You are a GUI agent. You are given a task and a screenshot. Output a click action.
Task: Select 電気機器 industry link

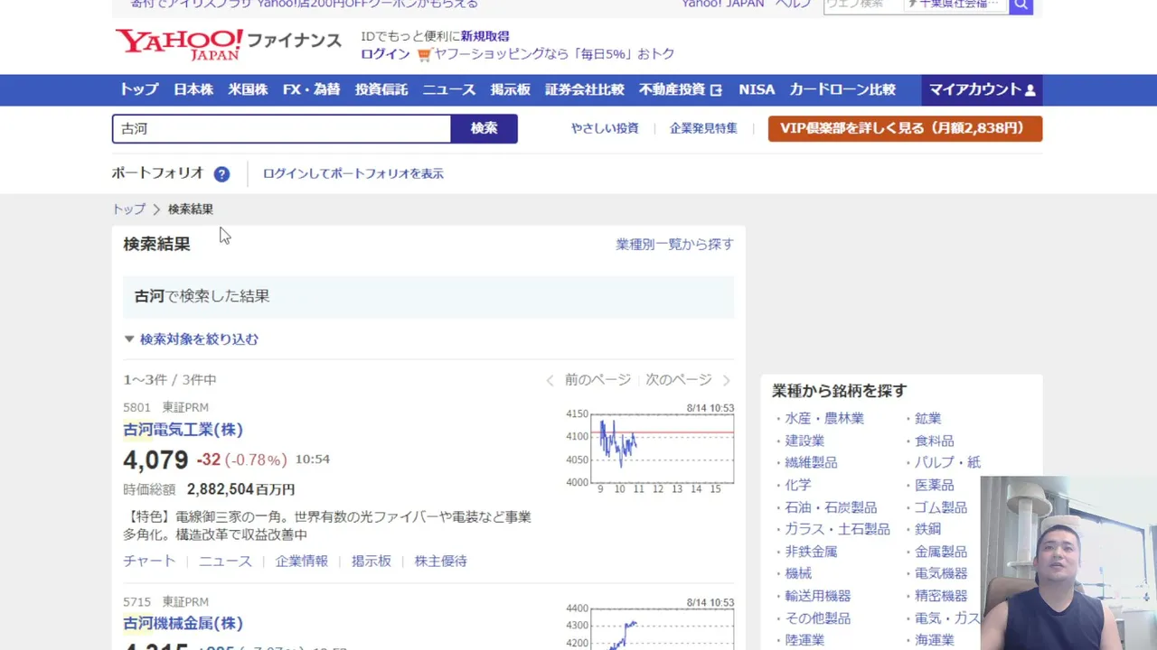(x=941, y=573)
